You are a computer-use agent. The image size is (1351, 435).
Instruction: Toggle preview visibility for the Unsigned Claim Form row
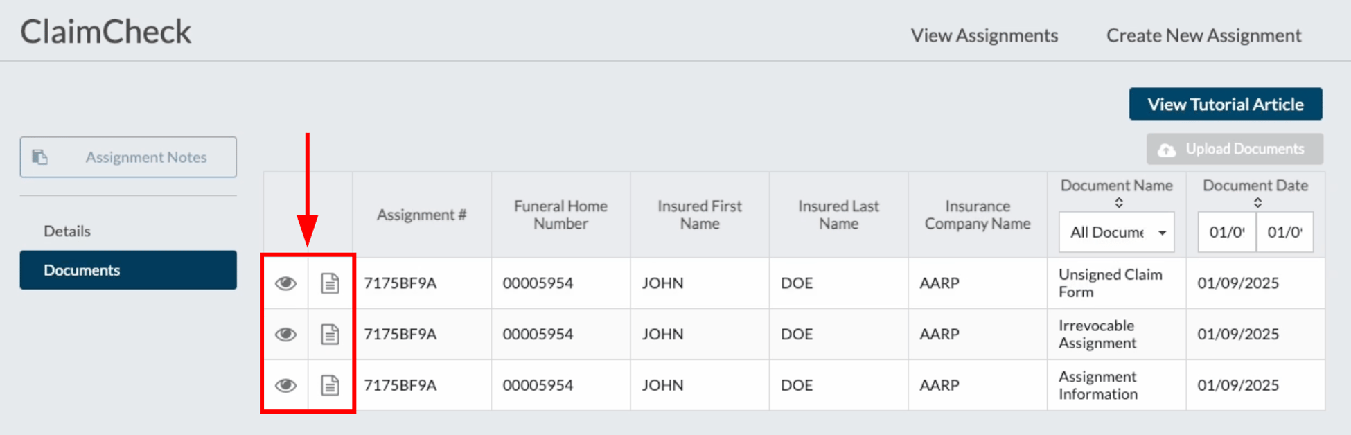285,283
